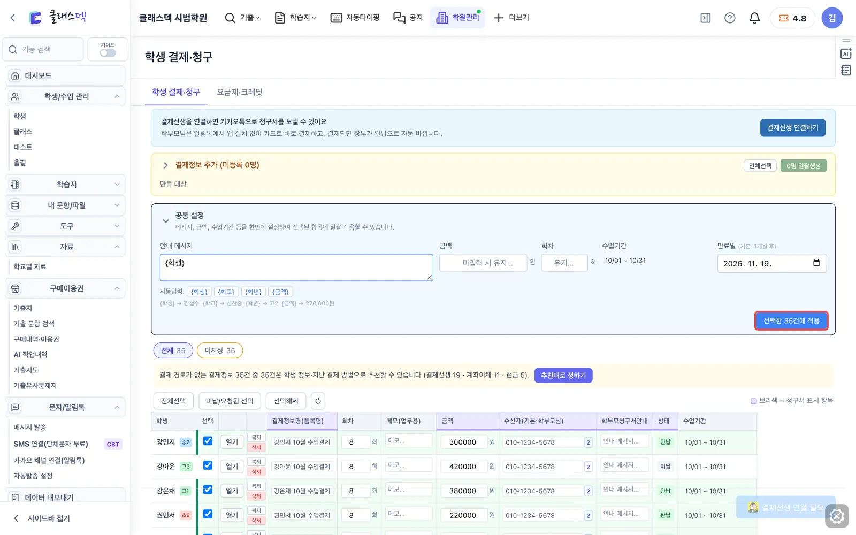Screen dimensions: 856x535
Task: Open the floating support chat icon
Action: 837,516
